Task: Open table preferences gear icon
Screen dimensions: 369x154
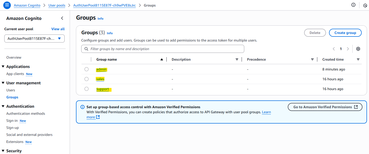Action: click(x=358, y=49)
